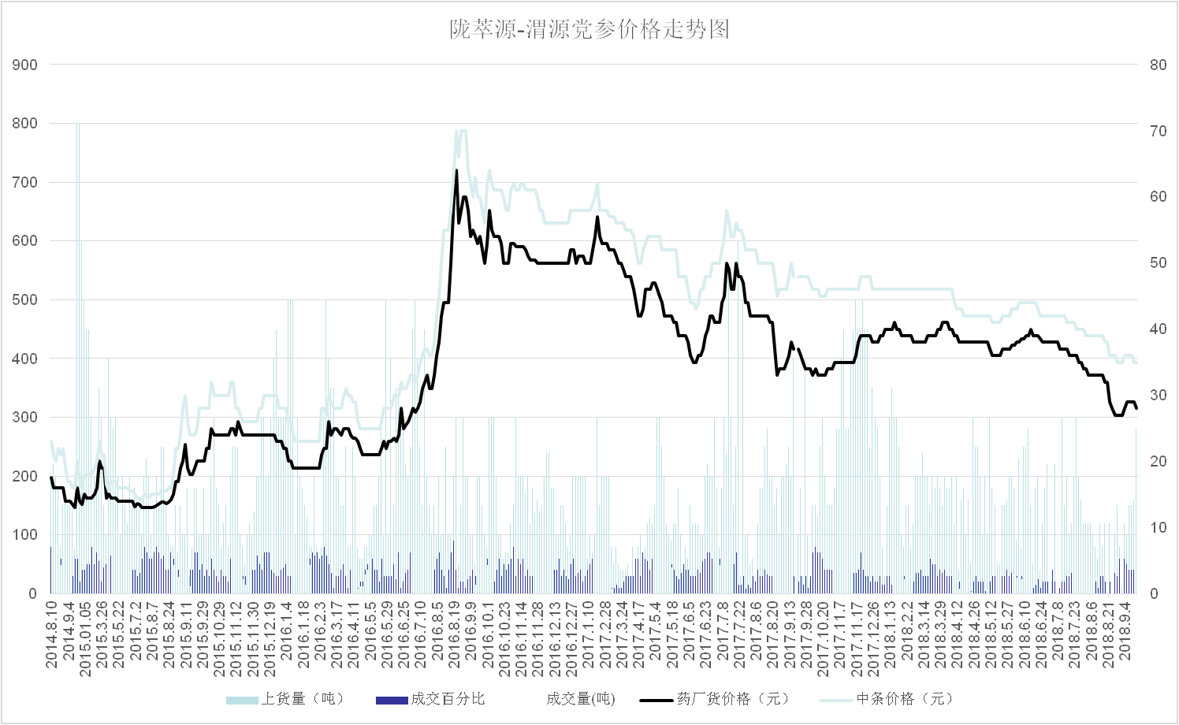Viewport: 1179px width, 725px height.
Task: Select the 2016.8.19 date label on x-axis
Action: [455, 634]
